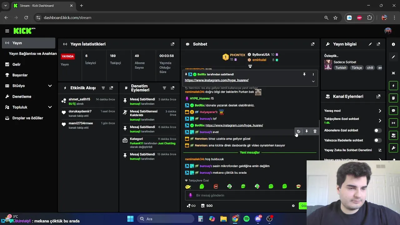The width and height of the screenshot is (400, 225).
Task: Open three-dot menu on pinned message
Action: [x=313, y=74]
